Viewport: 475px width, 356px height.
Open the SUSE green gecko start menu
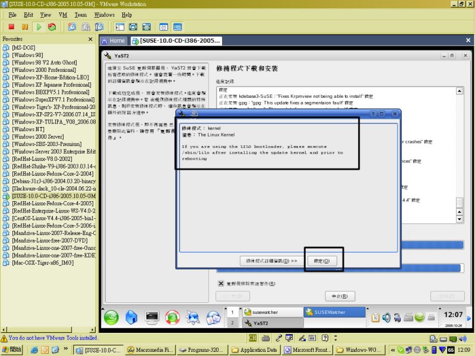(x=111, y=317)
